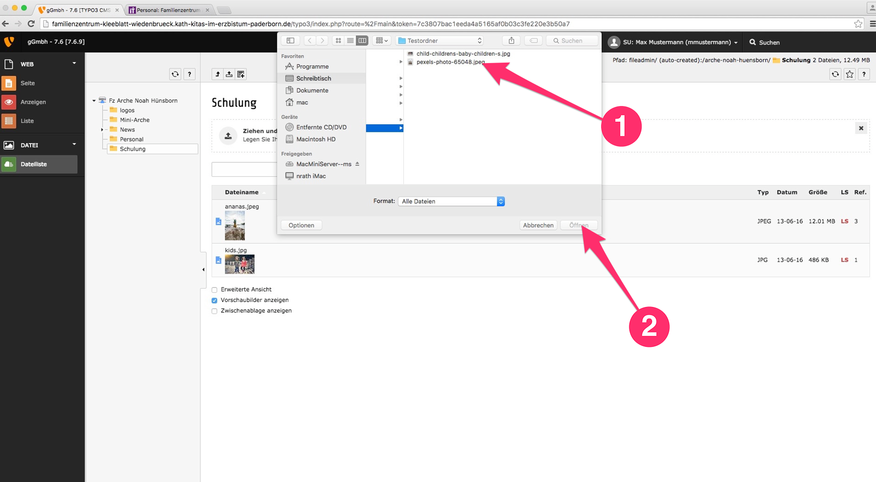Switch to the Personal: Familienzentrum browser tab
This screenshot has width=876, height=482.
click(168, 10)
